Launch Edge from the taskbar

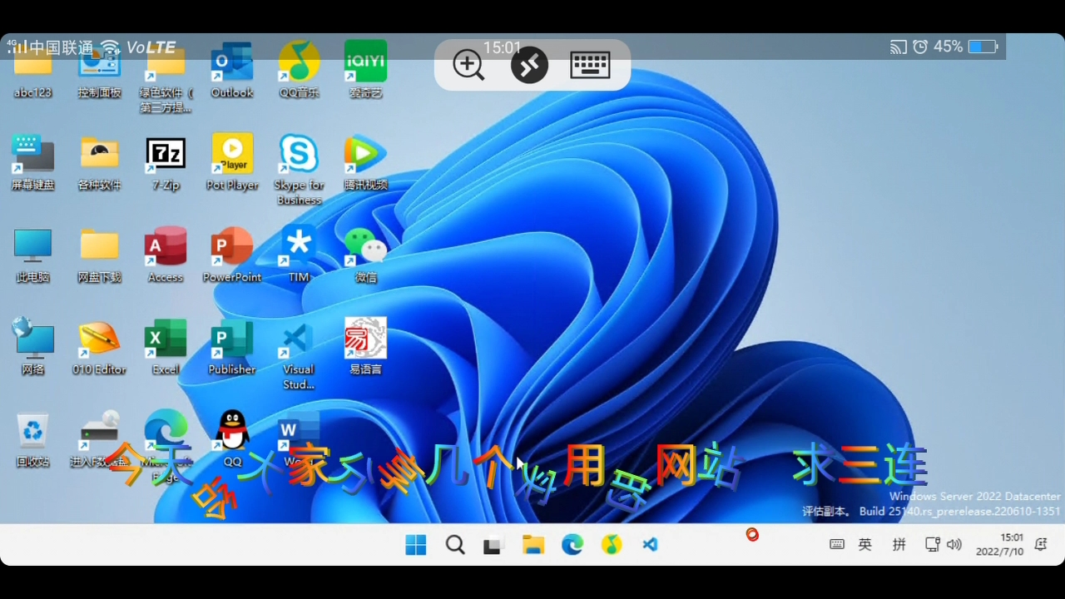(572, 545)
